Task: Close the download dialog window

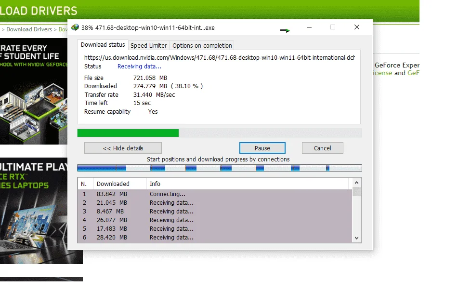Action: [x=357, y=27]
